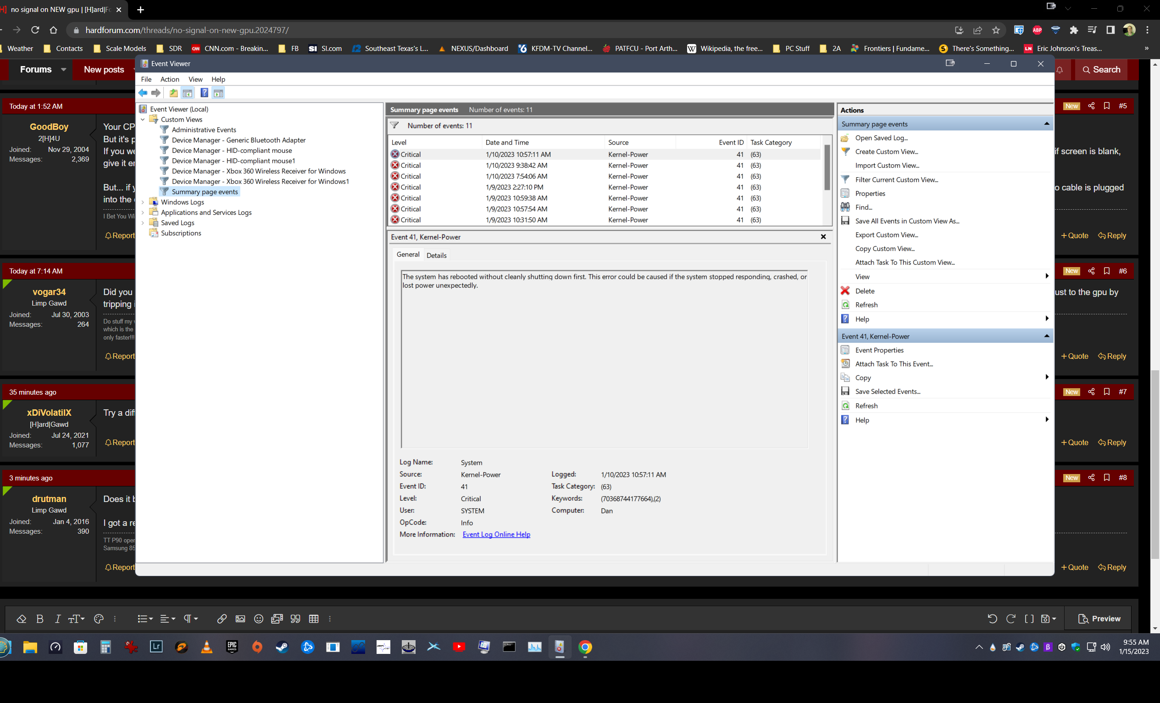Click the Preview button in forum editor

1099,619
